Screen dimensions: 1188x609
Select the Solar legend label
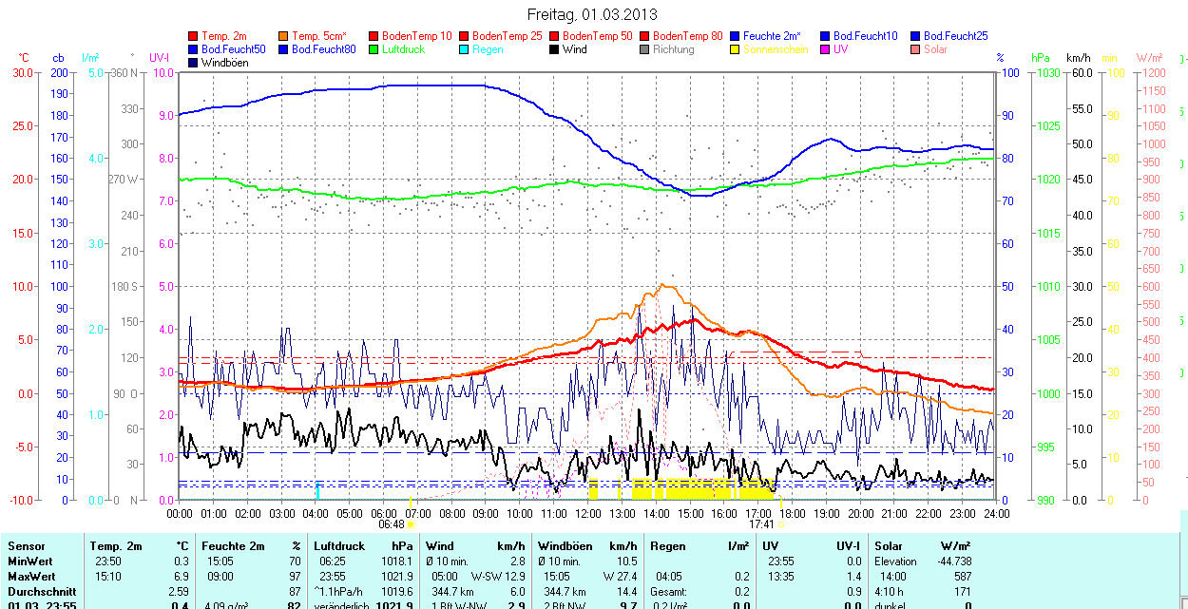[x=935, y=48]
